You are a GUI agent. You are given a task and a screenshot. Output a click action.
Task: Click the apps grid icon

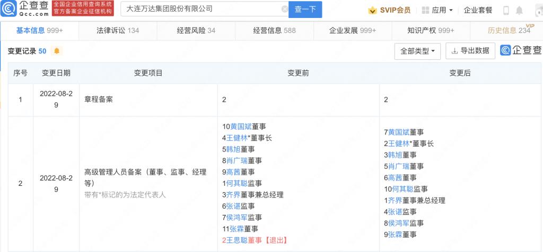tap(425, 11)
